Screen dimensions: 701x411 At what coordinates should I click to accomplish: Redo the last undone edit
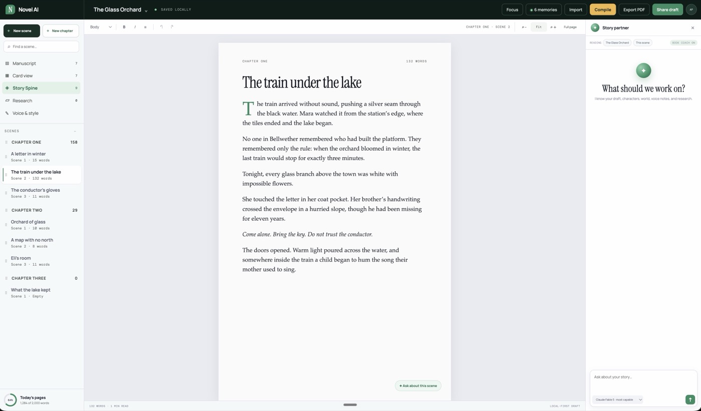[172, 27]
